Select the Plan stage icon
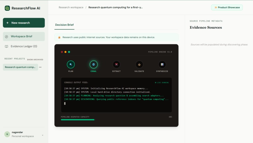This screenshot has height=143, width=253. [71, 65]
